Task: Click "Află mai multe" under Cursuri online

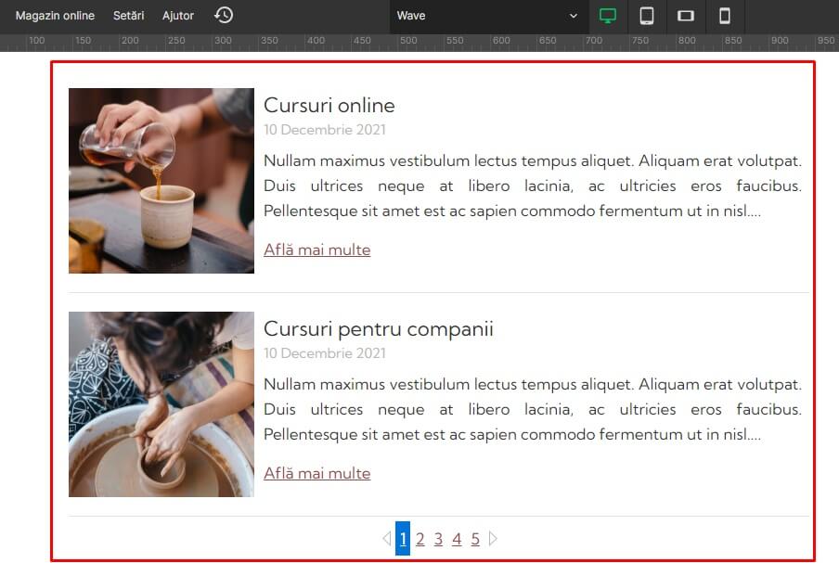Action: [x=316, y=250]
